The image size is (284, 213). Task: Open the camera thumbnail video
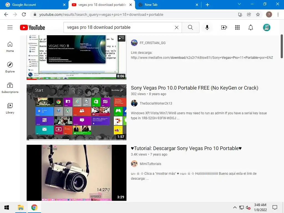77,173
